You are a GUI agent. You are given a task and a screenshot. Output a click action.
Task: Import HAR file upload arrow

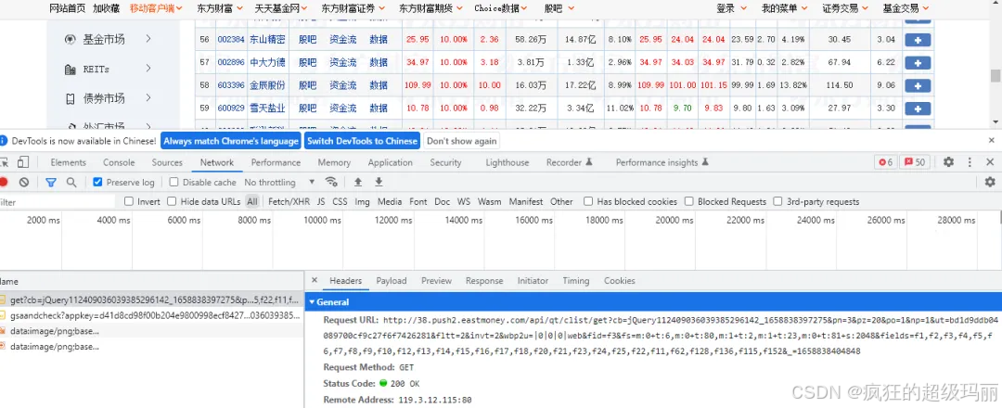[x=358, y=182]
